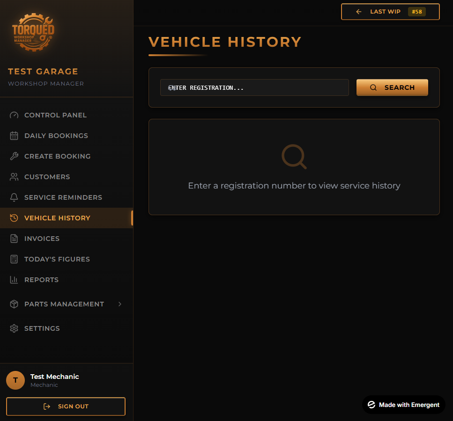Click the Invoices document icon
The width and height of the screenshot is (453, 421).
(14, 239)
